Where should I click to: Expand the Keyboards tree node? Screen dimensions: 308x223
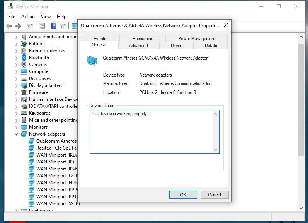[17, 113]
